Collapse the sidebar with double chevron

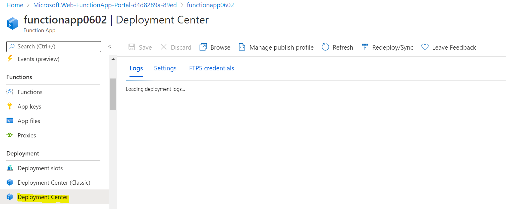(x=110, y=47)
